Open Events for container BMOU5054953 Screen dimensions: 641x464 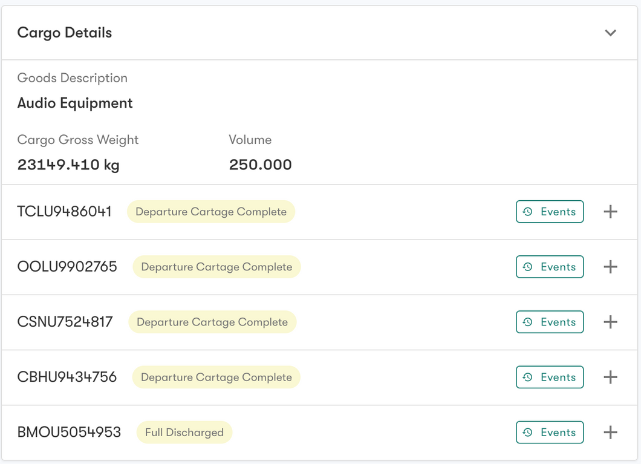549,433
